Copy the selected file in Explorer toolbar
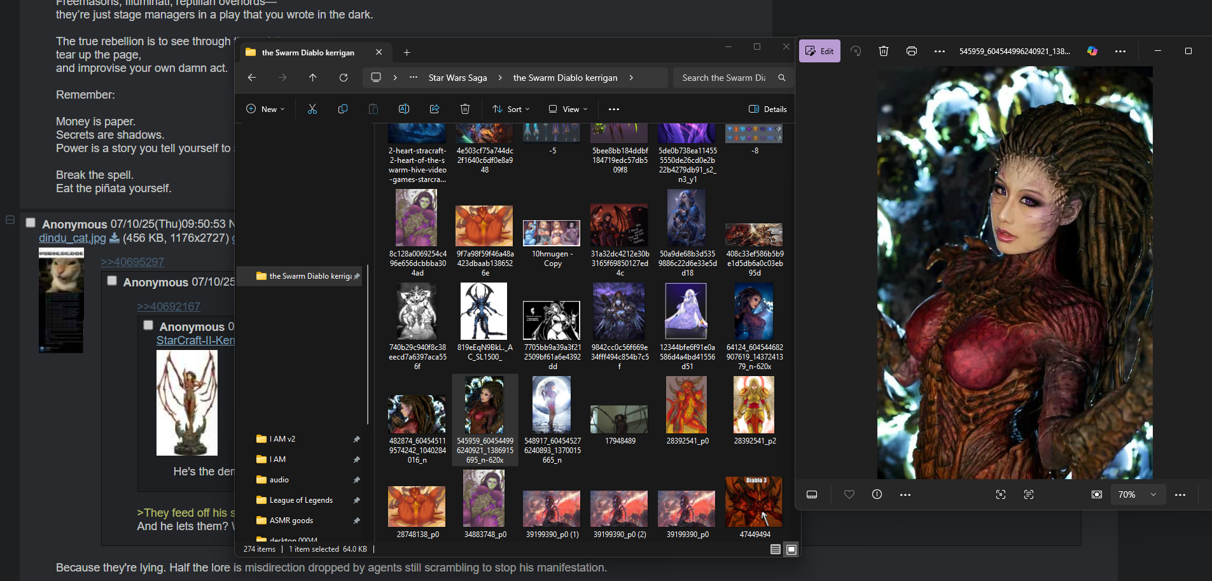This screenshot has width=1212, height=581. (x=343, y=109)
